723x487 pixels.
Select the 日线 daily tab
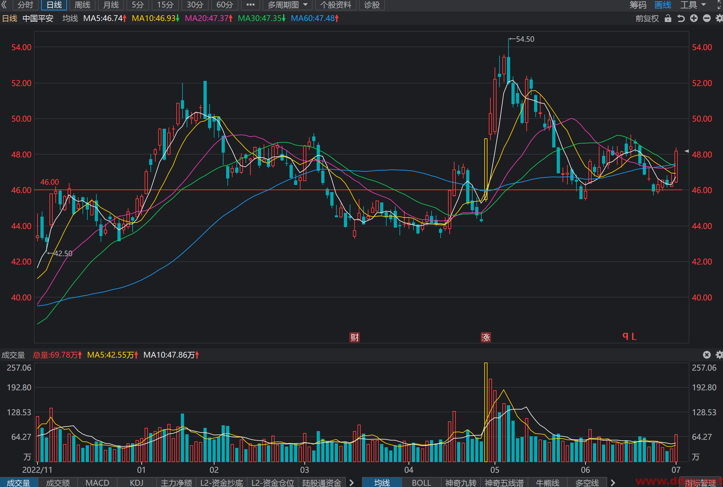pos(54,5)
